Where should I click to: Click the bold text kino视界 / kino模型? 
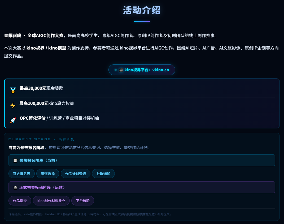[x=46, y=48]
